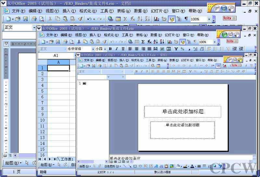The width and height of the screenshot is (260, 177).
Task: Click AutoSum Σ icon in the spreadsheet window toolbar
Action: [x=143, y=42]
